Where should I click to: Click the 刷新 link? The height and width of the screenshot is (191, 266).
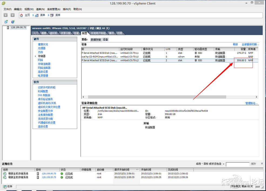tap(235, 45)
